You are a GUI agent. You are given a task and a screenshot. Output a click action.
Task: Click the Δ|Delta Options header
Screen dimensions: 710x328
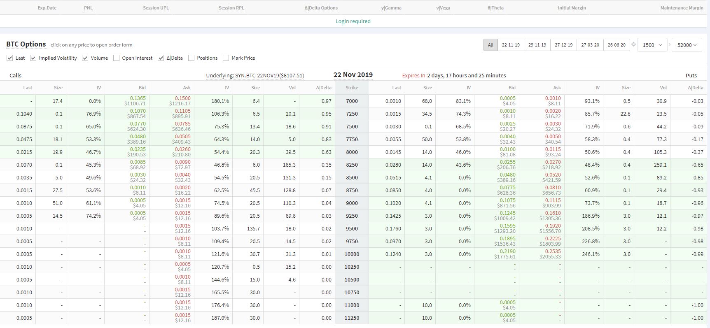[x=321, y=8]
